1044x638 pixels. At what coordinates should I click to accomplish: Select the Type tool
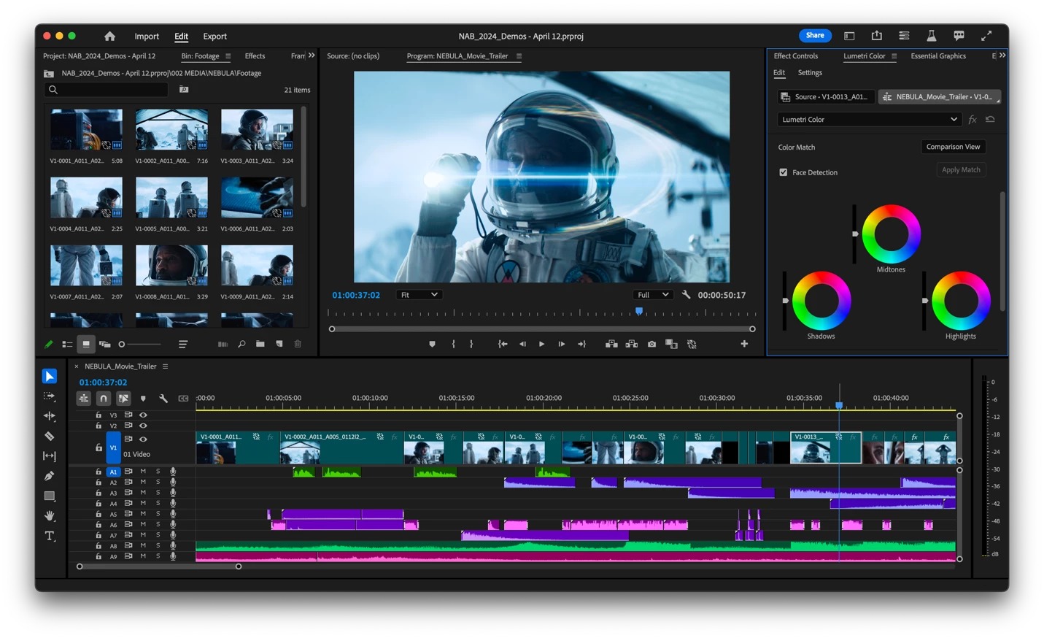[x=49, y=536]
